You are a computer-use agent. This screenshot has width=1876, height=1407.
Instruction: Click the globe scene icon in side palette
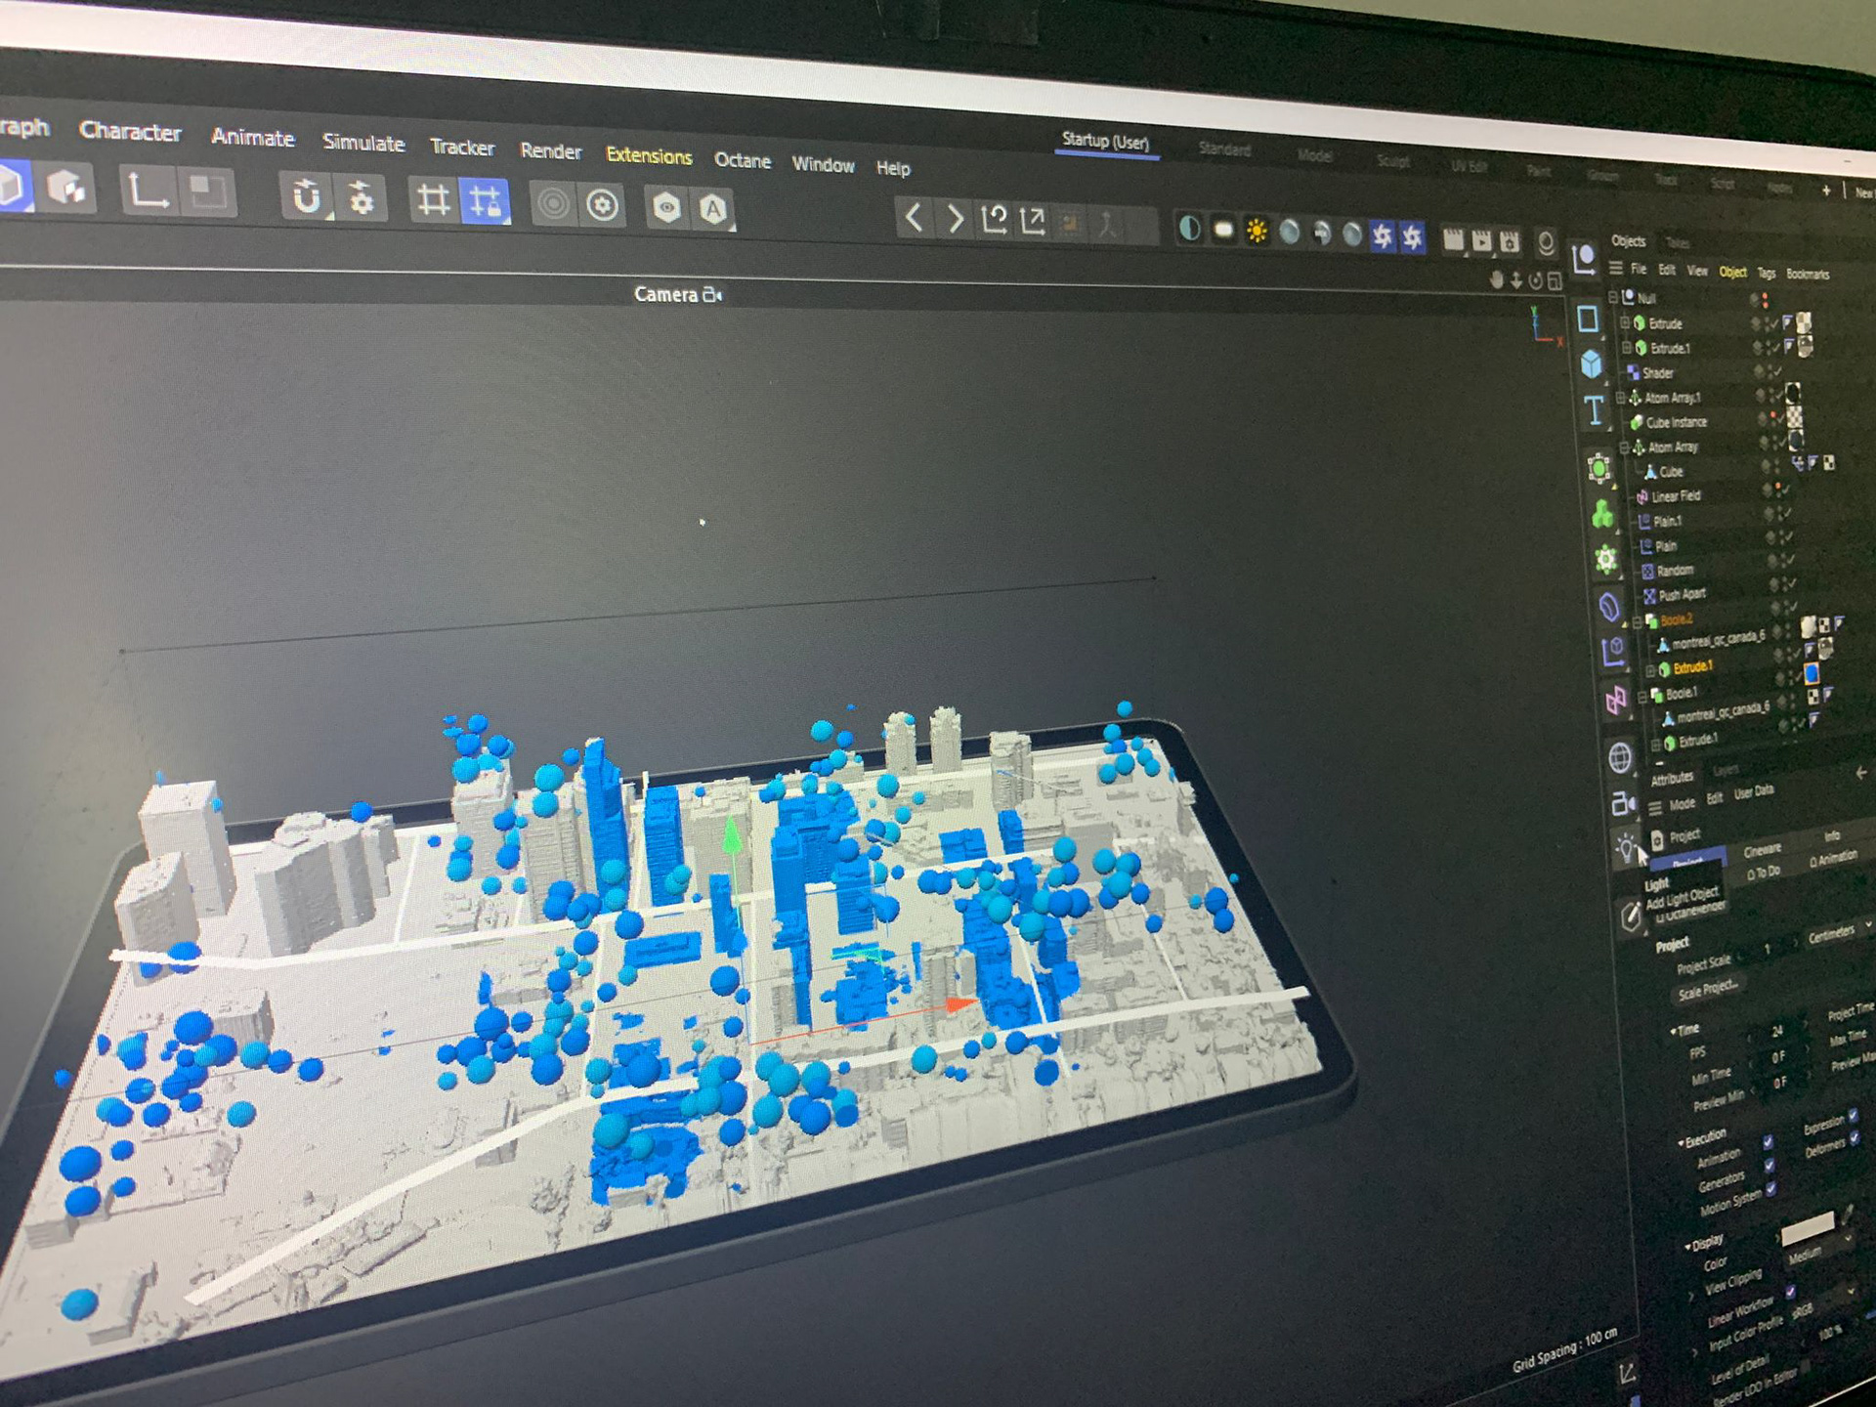point(1620,757)
